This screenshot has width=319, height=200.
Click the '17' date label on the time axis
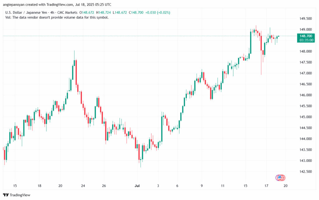267,186
